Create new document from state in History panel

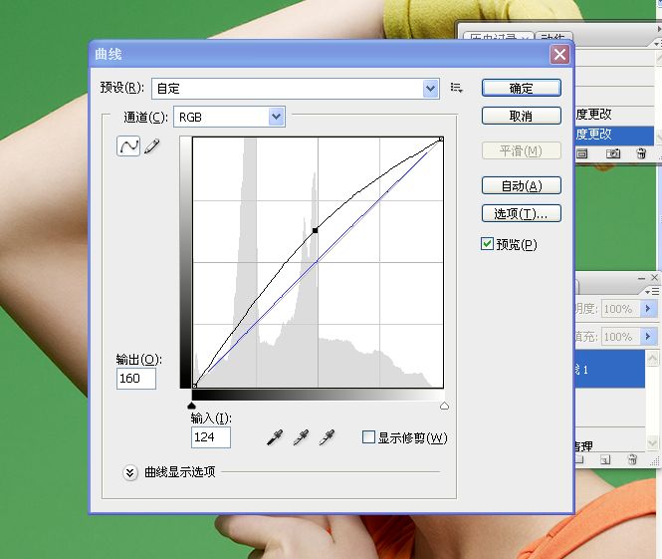[582, 153]
